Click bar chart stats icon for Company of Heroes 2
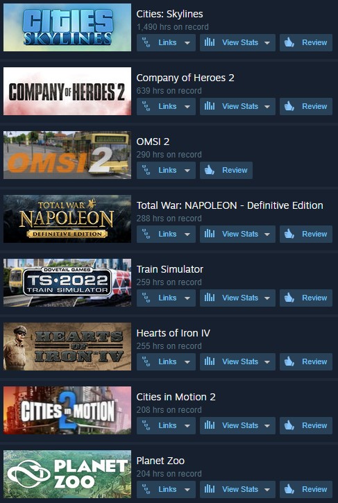Screen dimensions: 338x503 point(210,106)
